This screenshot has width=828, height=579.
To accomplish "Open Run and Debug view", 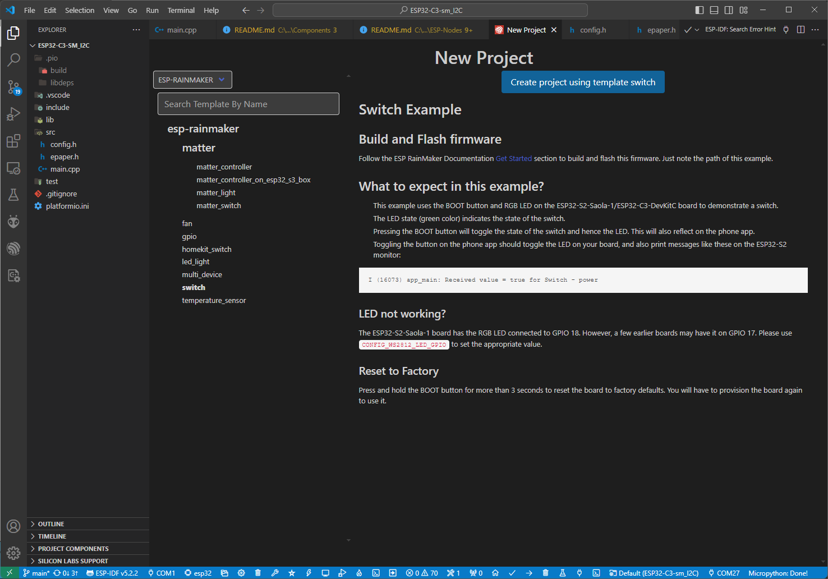I will 13,114.
